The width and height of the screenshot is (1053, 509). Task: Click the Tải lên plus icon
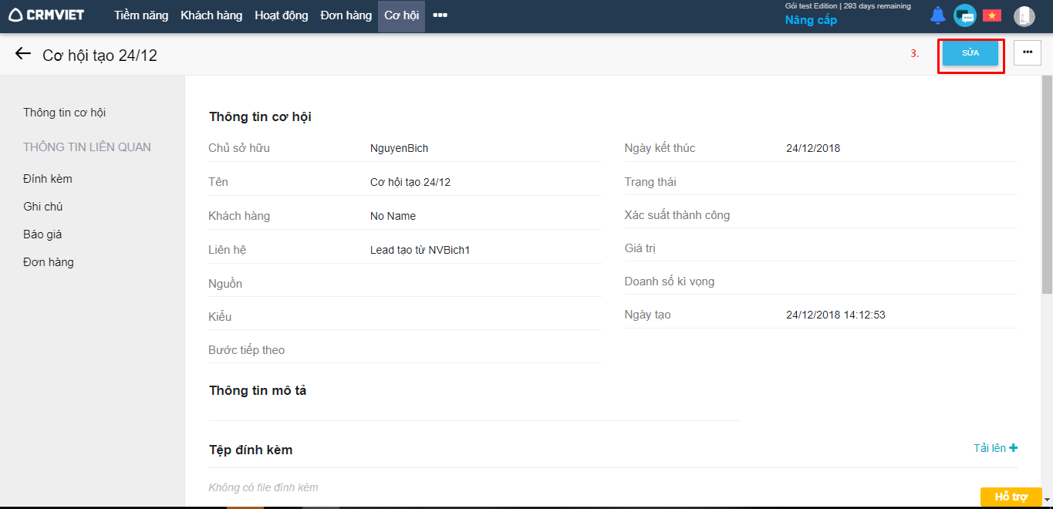1013,448
